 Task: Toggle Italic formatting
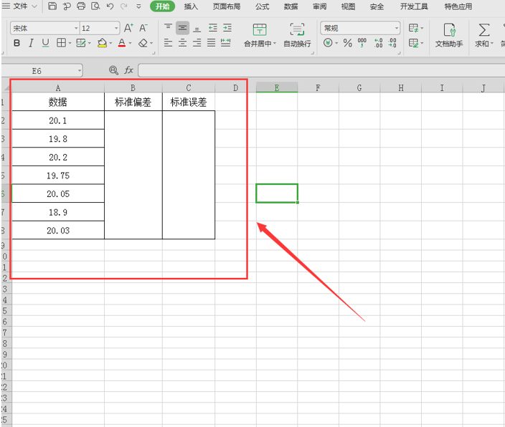click(31, 43)
